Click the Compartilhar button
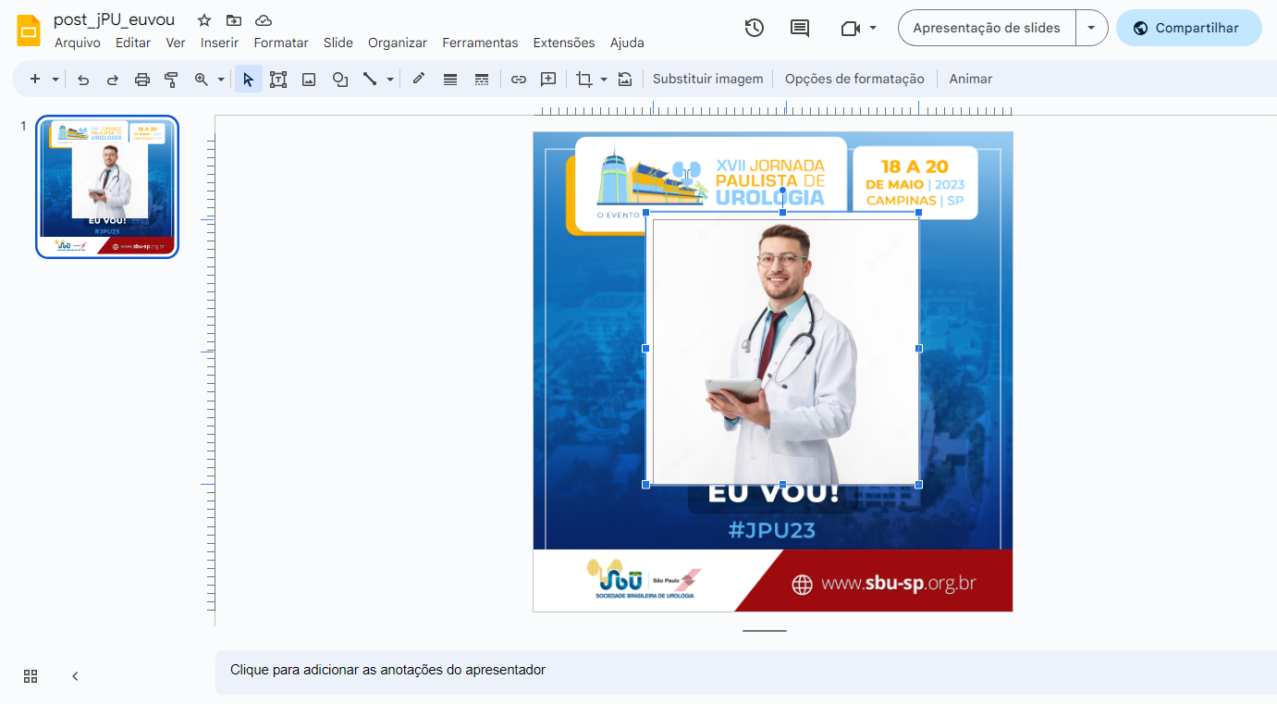This screenshot has width=1277, height=704. coord(1188,28)
